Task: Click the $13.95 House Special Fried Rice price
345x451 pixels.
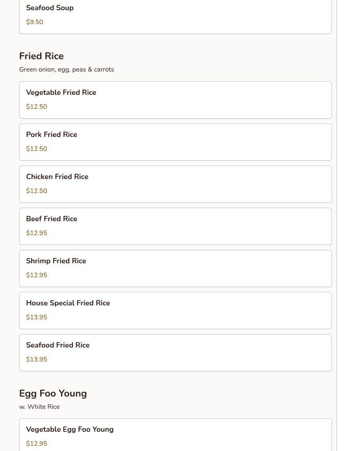Action: 36,317
